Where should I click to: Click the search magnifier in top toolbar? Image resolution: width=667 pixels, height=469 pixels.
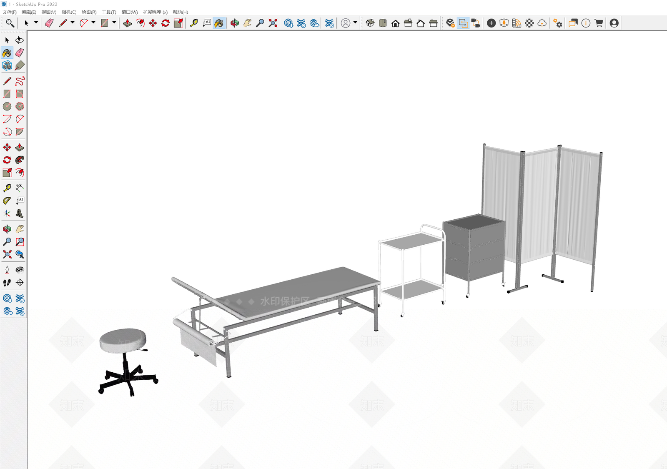coord(10,23)
